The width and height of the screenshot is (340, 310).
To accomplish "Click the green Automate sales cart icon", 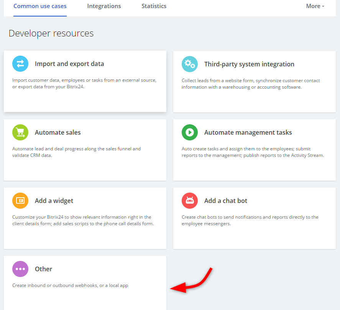I will [20, 132].
